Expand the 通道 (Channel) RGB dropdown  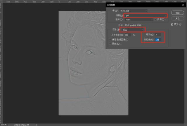(x=139, y=20)
